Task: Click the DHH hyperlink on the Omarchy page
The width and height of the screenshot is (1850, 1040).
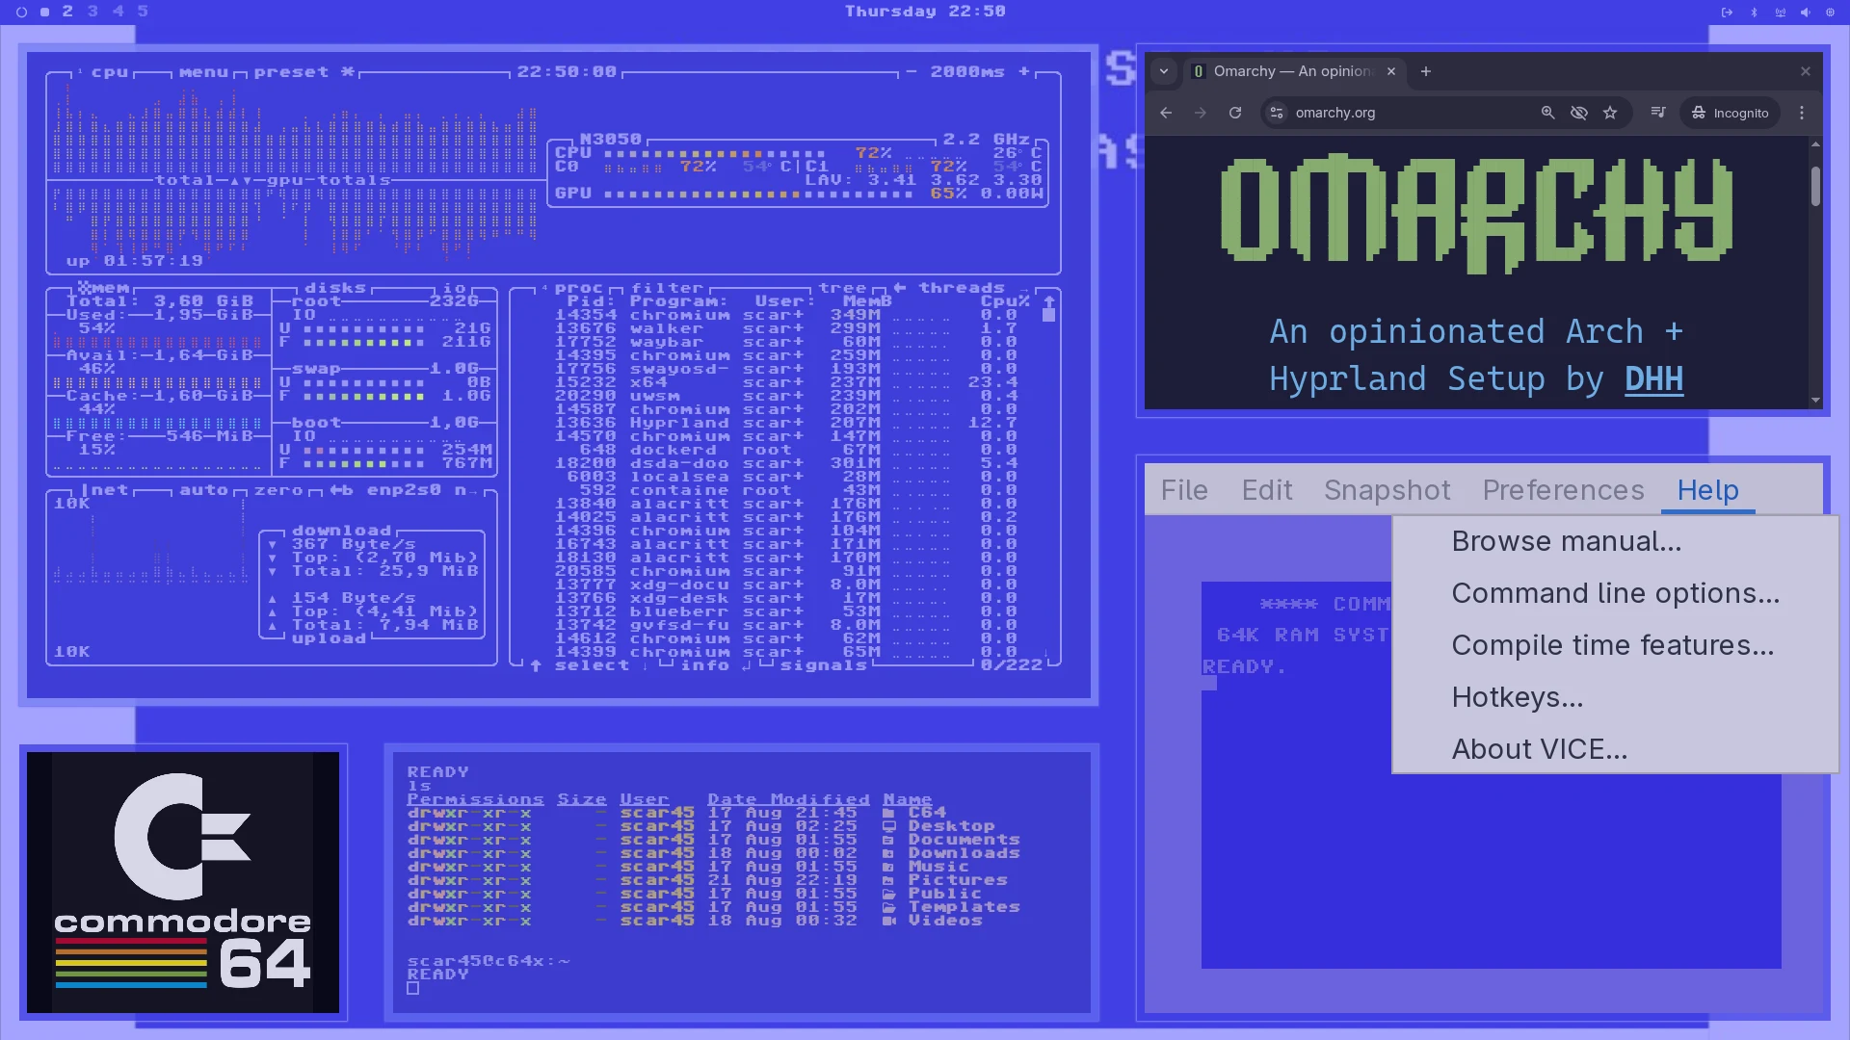Action: 1653,379
